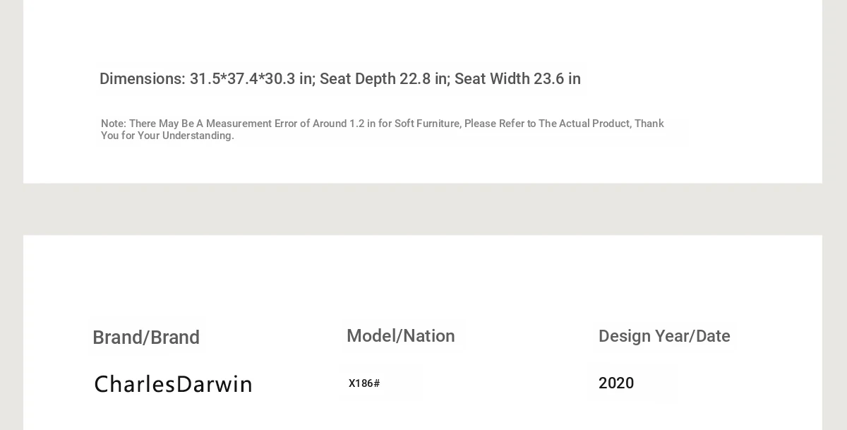The width and height of the screenshot is (847, 430).
Task: Click the gray band between the panels
Action: pyautogui.click(x=423, y=209)
